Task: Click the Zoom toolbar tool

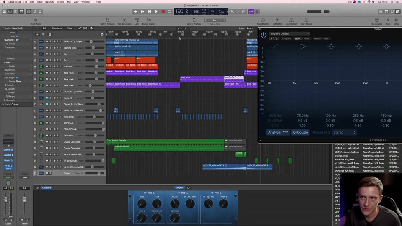Action: [x=388, y=21]
